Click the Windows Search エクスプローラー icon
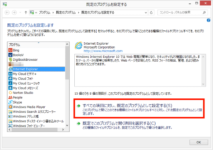The height and width of the screenshot is (150, 213). [10, 112]
